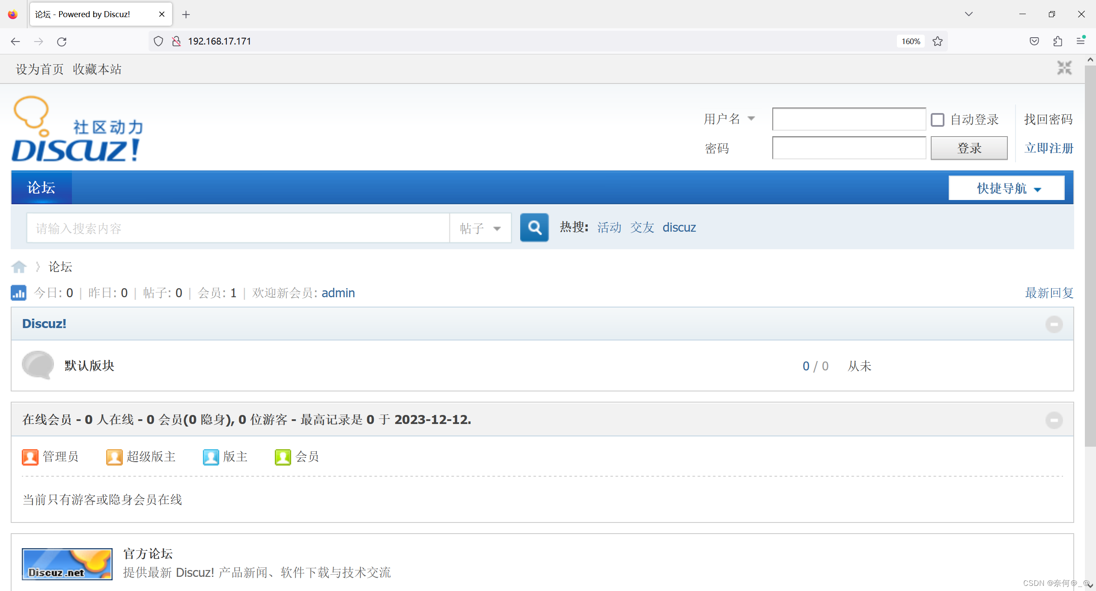
Task: Click the Discuz.net banner thumbnail
Action: click(x=67, y=564)
